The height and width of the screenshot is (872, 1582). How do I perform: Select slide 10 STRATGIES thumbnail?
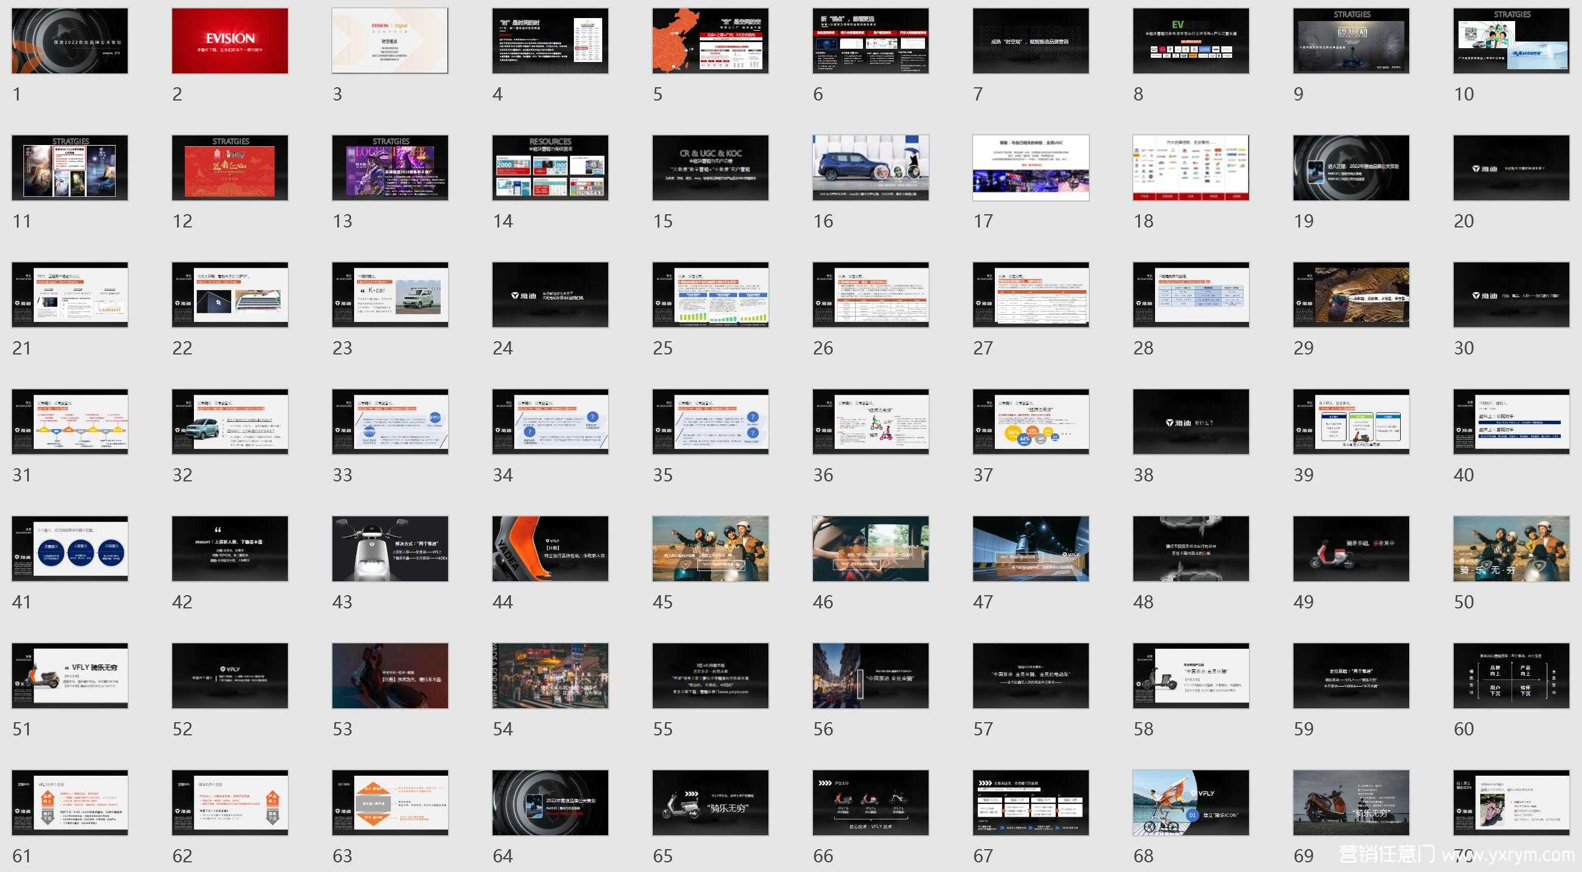(1512, 41)
